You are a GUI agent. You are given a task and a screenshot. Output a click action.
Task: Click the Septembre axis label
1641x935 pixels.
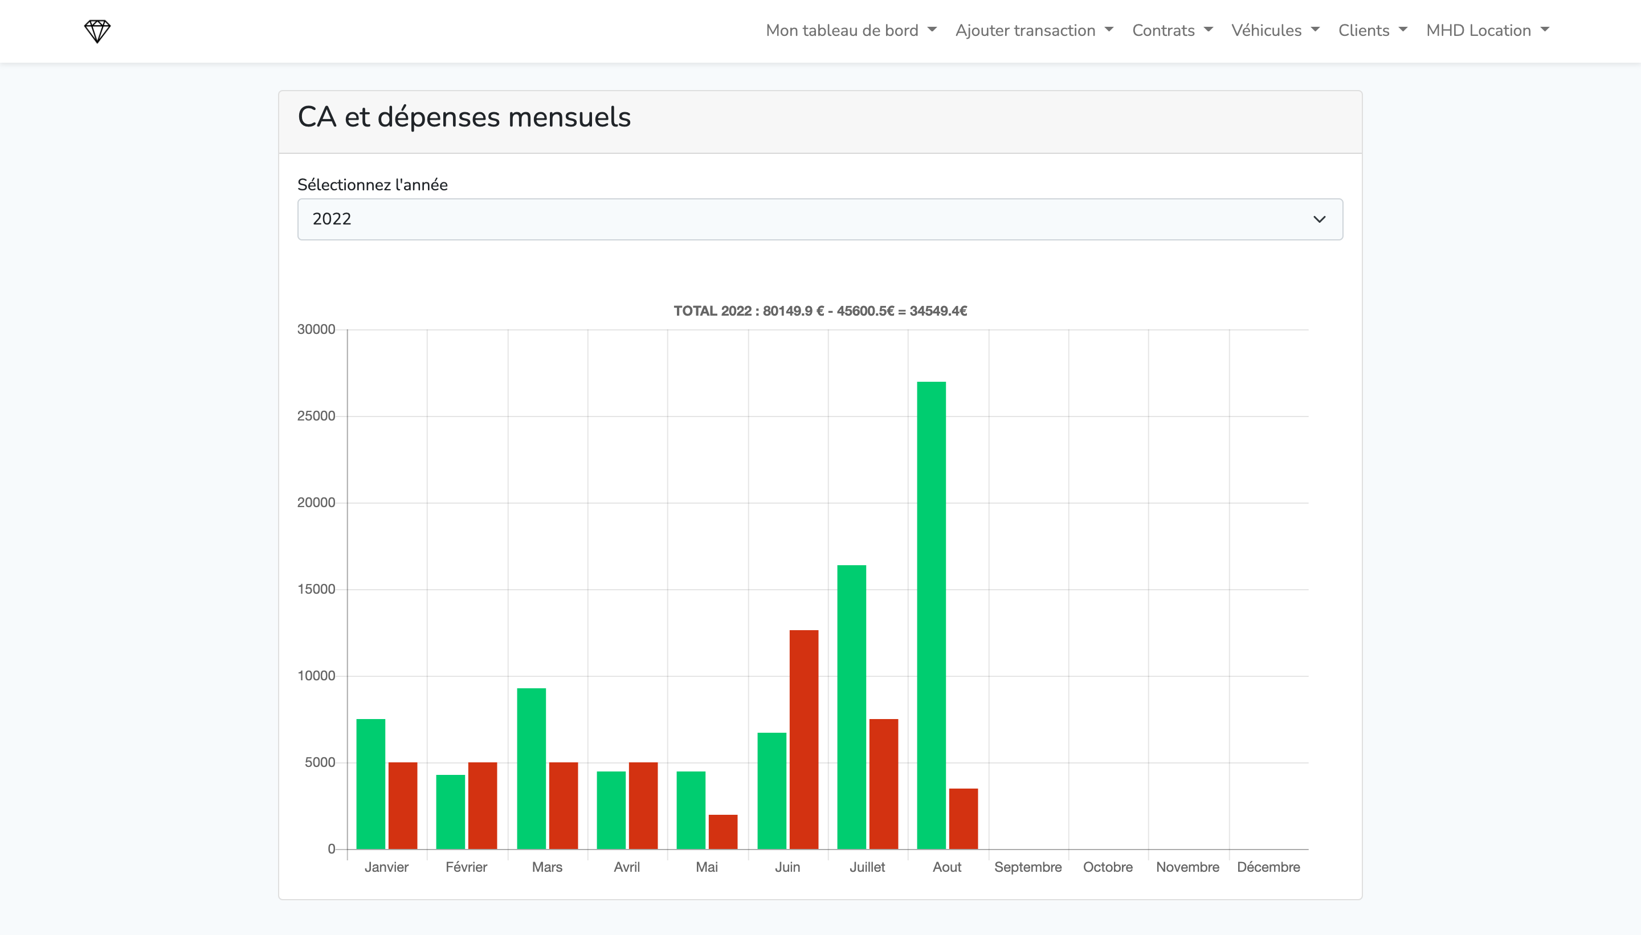click(x=1028, y=867)
